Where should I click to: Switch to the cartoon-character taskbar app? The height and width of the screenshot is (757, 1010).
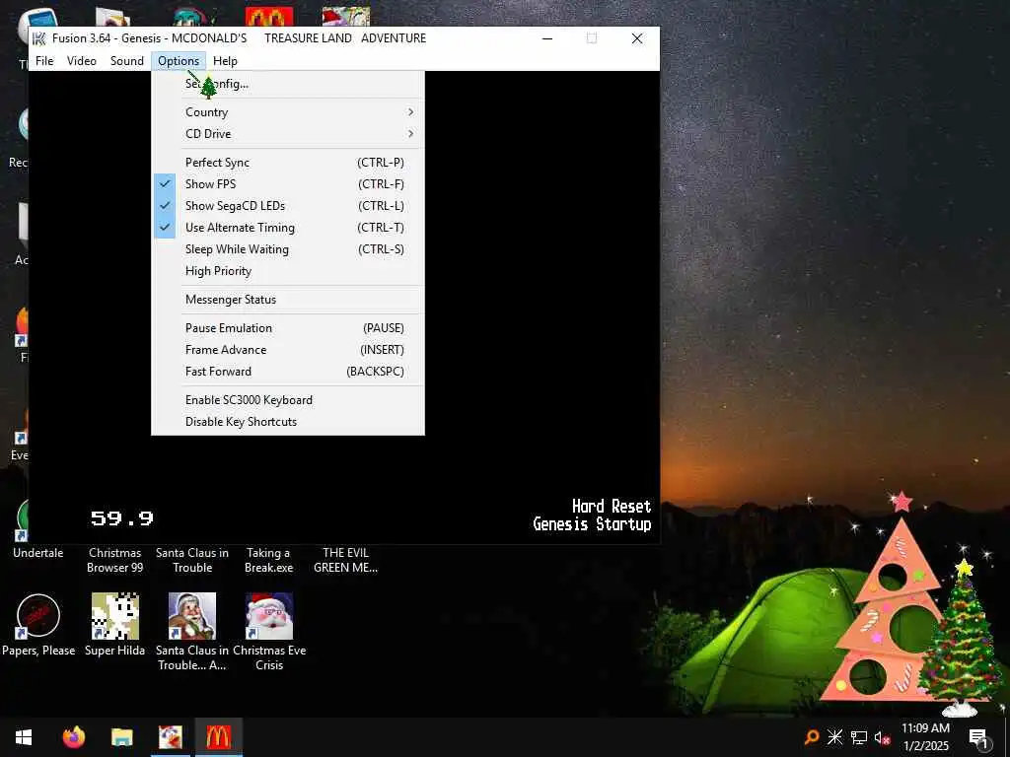171,737
